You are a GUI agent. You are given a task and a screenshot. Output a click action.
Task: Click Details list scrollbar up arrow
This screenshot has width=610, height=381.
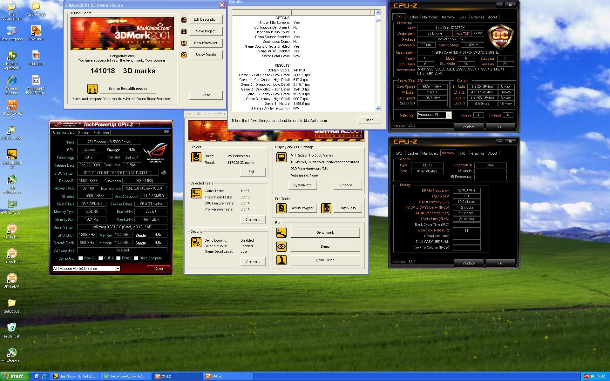pos(378,13)
